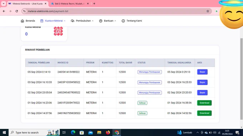Viewport: 243px width, 136px height.
Task: Launch Microsoft Edge from the taskbar
Action: click(73, 132)
